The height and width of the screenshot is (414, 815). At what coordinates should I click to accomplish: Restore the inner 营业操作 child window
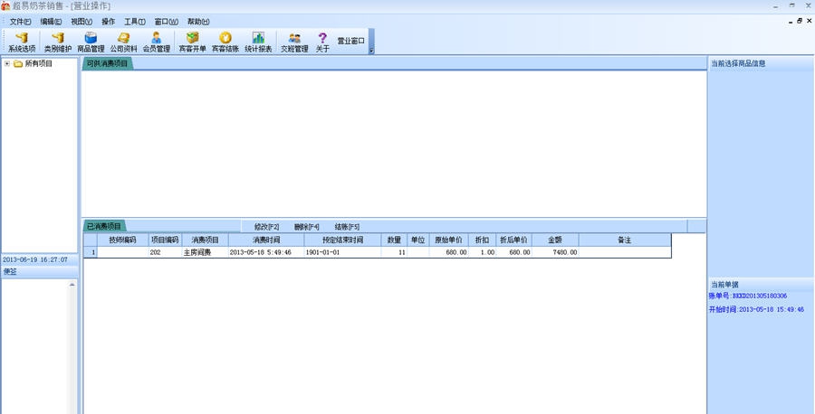(800, 21)
